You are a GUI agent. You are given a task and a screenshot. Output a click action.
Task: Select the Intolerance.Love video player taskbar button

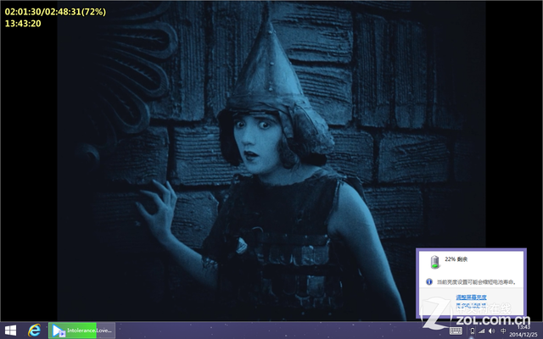pyautogui.click(x=81, y=331)
